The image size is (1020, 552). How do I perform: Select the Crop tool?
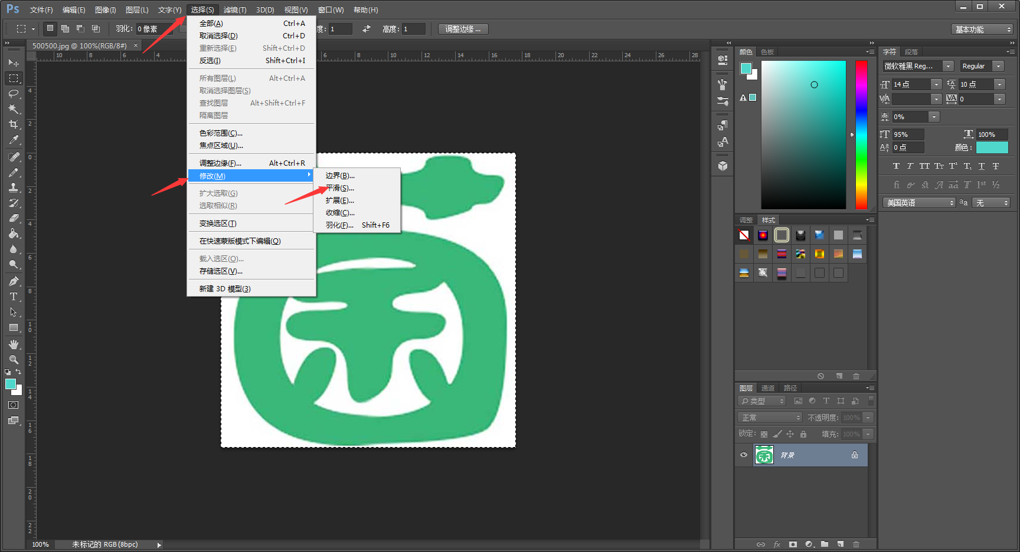tap(14, 124)
